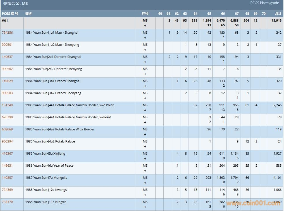Click total count 2,246 for Potala Palace

tap(277, 105)
